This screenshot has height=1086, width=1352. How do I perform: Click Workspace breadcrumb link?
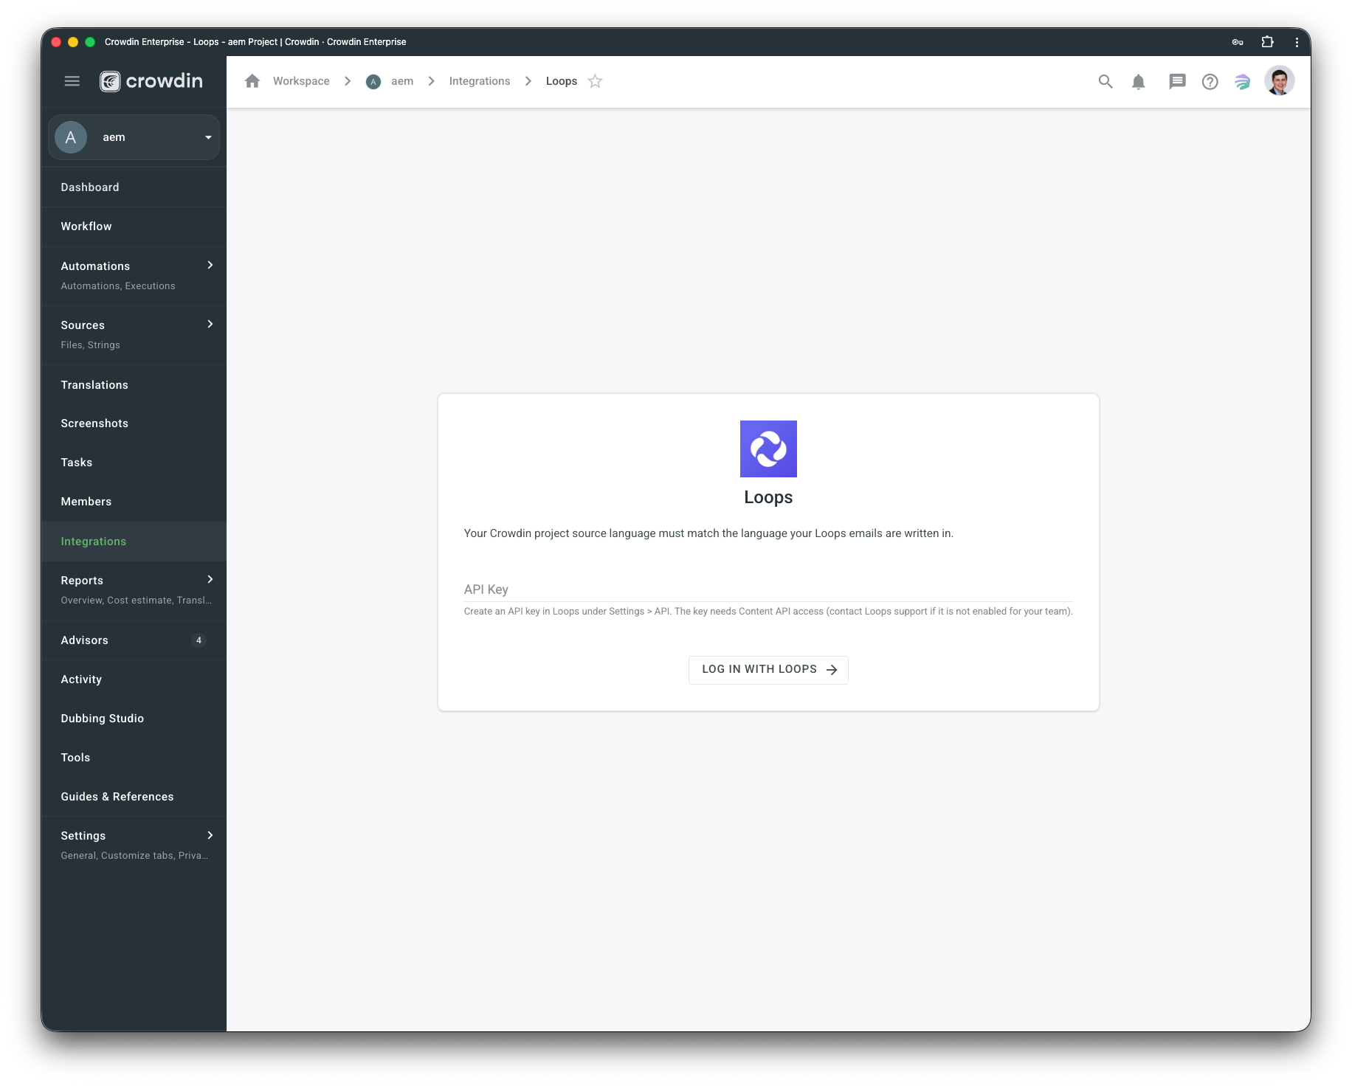pos(301,81)
